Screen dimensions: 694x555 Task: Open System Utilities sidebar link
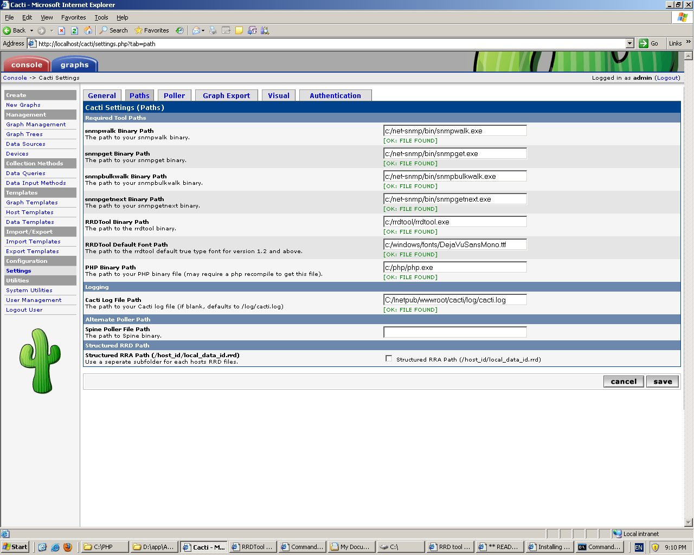click(x=29, y=290)
